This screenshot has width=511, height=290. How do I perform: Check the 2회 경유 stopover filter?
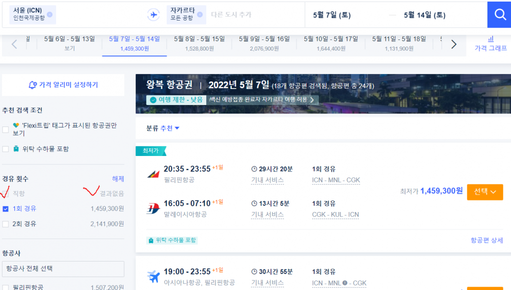[6, 224]
